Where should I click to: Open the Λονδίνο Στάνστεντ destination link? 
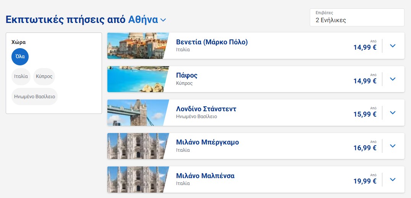(x=206, y=109)
